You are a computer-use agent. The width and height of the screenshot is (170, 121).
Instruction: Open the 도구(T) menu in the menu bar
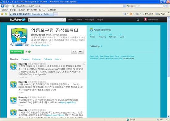coord(42,10)
